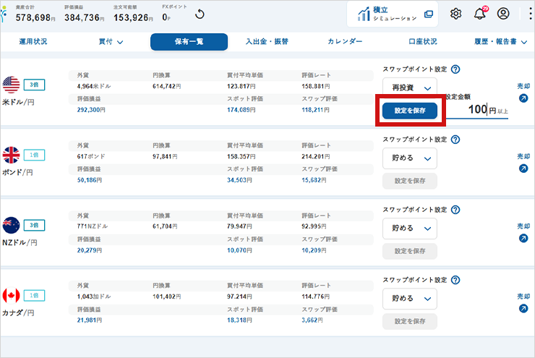Viewport: 535px width, 358px height.
Task: Click the スワップ評価 value 118,211円
Action: click(316, 110)
